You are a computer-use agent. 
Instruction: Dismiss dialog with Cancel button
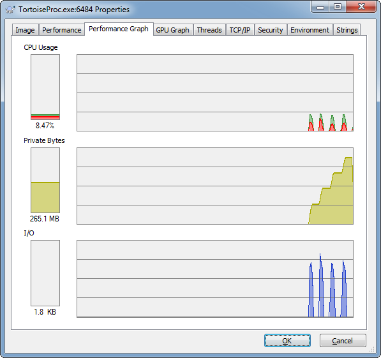coord(343,341)
